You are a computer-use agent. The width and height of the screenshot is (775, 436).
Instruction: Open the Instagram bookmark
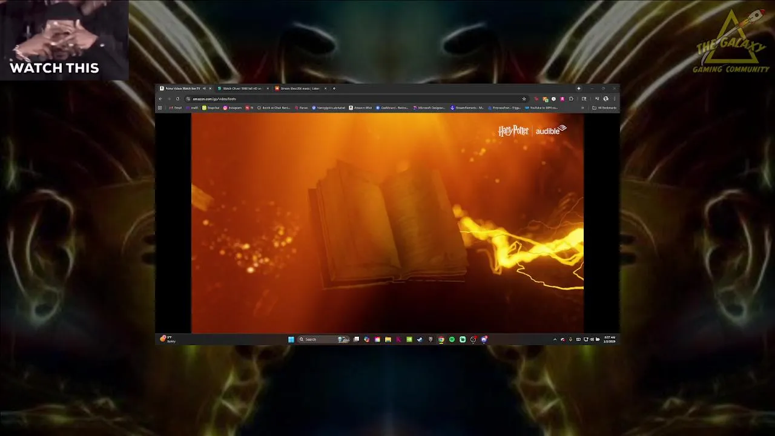(x=232, y=108)
